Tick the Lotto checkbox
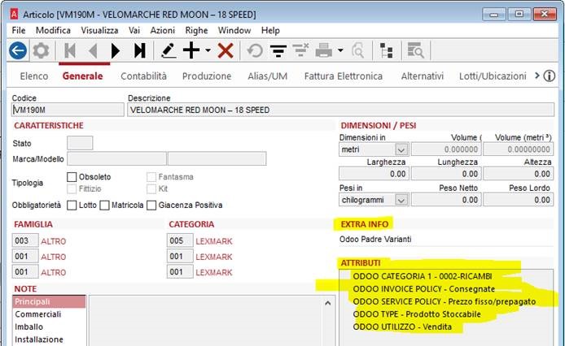This screenshot has width=565, height=346. (72, 205)
